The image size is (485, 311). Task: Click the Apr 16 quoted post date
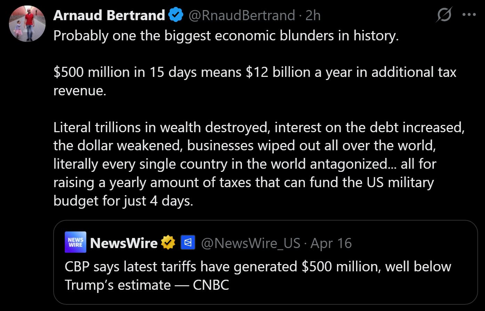tap(331, 243)
